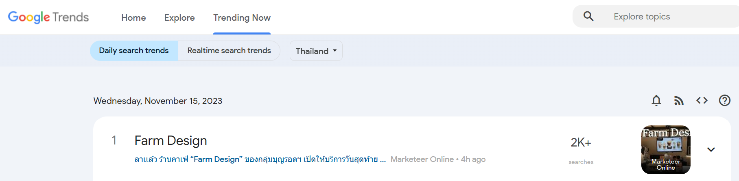Image resolution: width=739 pixels, height=181 pixels.
Task: Click the dropdown arrow beside Thailand
Action: coord(335,51)
